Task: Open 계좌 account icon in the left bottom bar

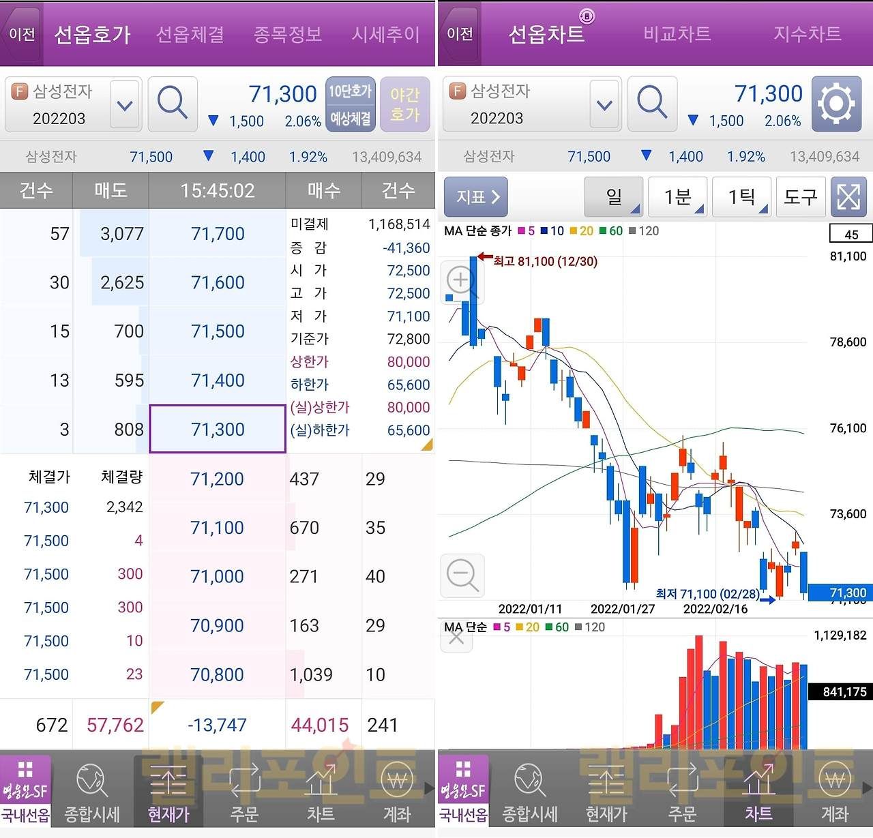Action: [397, 791]
